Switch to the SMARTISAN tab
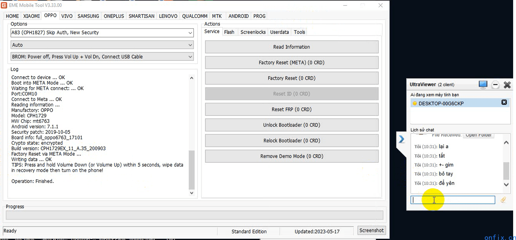The width and height of the screenshot is (516, 240). pos(141,16)
